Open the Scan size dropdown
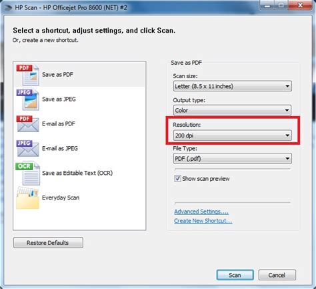The image size is (316, 289). (233, 86)
